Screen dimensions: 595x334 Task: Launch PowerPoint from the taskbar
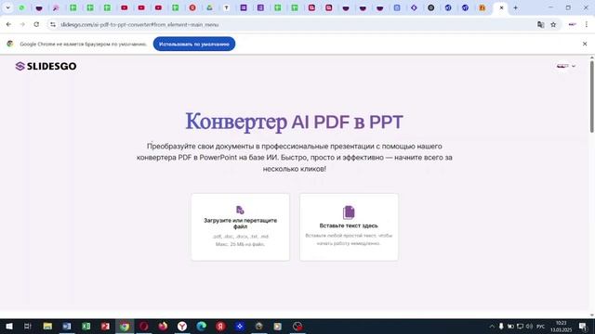[x=105, y=326]
